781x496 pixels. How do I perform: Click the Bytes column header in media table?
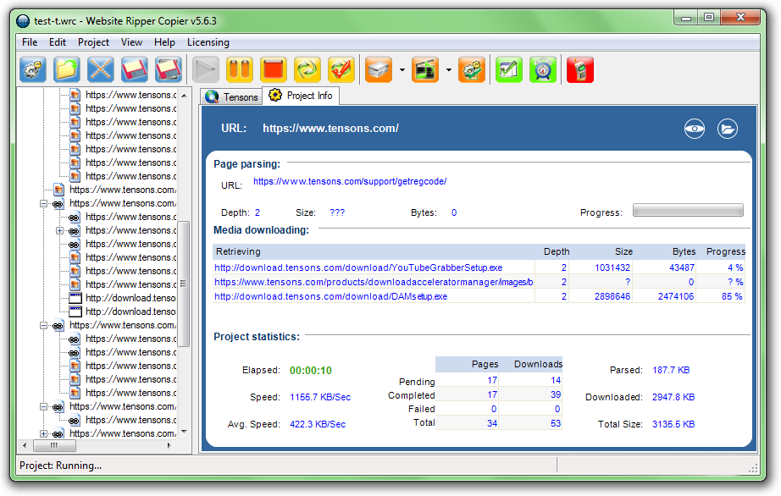684,251
